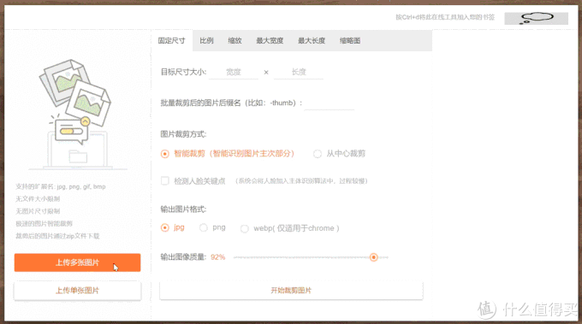Click the 无图片尺寸限制 text
Screen dimensions: 582x324
pos(38,211)
